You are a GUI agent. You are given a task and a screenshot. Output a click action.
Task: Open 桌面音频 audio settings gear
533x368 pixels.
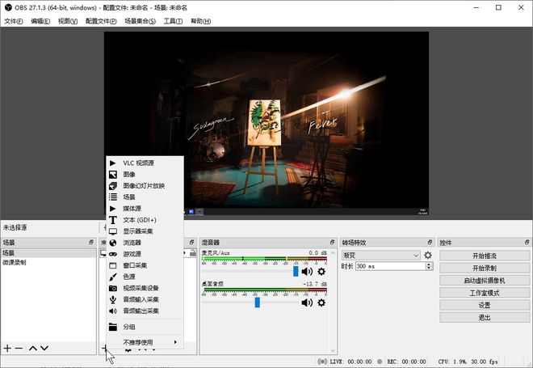coord(321,303)
